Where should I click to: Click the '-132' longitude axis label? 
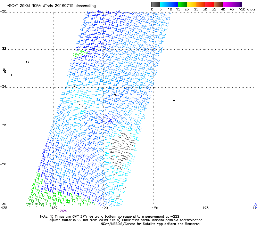pyautogui.click(x=53, y=208)
